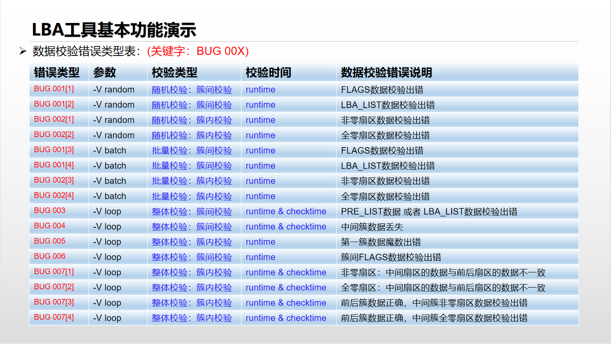Click the "runtime" link on the BUG 001[2] row
This screenshot has height=344, width=611.
(260, 105)
